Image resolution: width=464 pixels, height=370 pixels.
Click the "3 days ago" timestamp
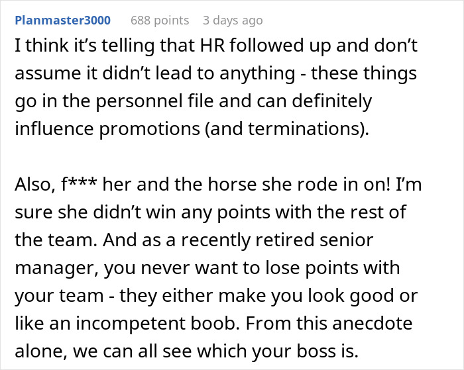(233, 21)
